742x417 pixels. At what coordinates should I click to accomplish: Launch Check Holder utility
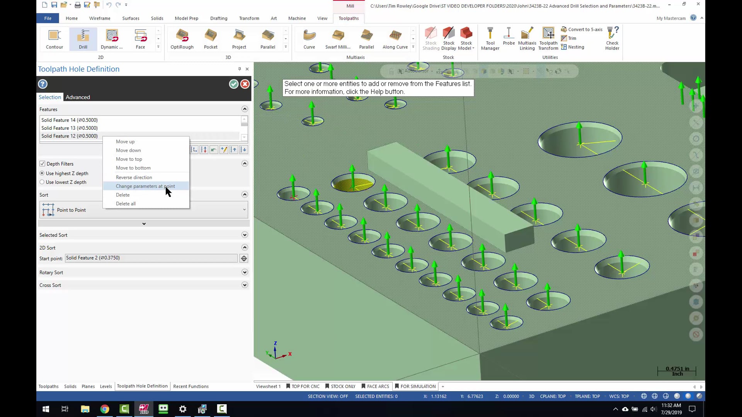[612, 39]
